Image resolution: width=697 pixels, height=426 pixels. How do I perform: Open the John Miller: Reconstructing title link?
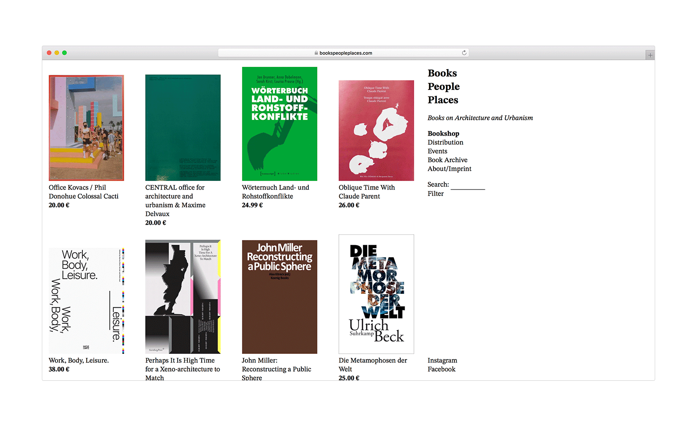pos(277,369)
